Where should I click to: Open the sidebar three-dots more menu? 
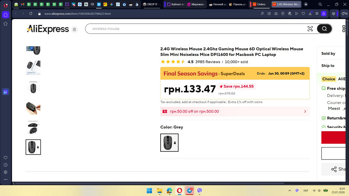6,179
